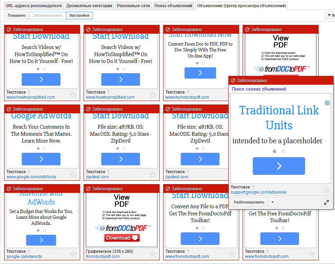Switch to Деликатные категории tab

point(89,6)
